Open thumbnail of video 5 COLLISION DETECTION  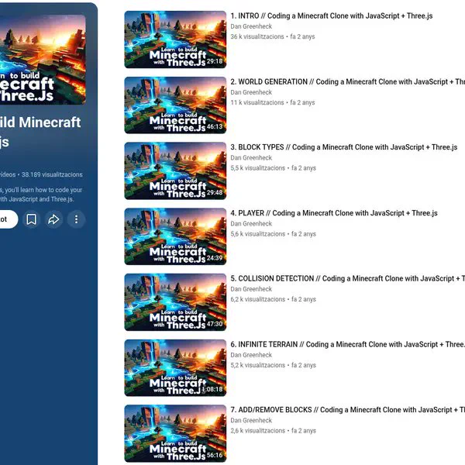(x=175, y=302)
